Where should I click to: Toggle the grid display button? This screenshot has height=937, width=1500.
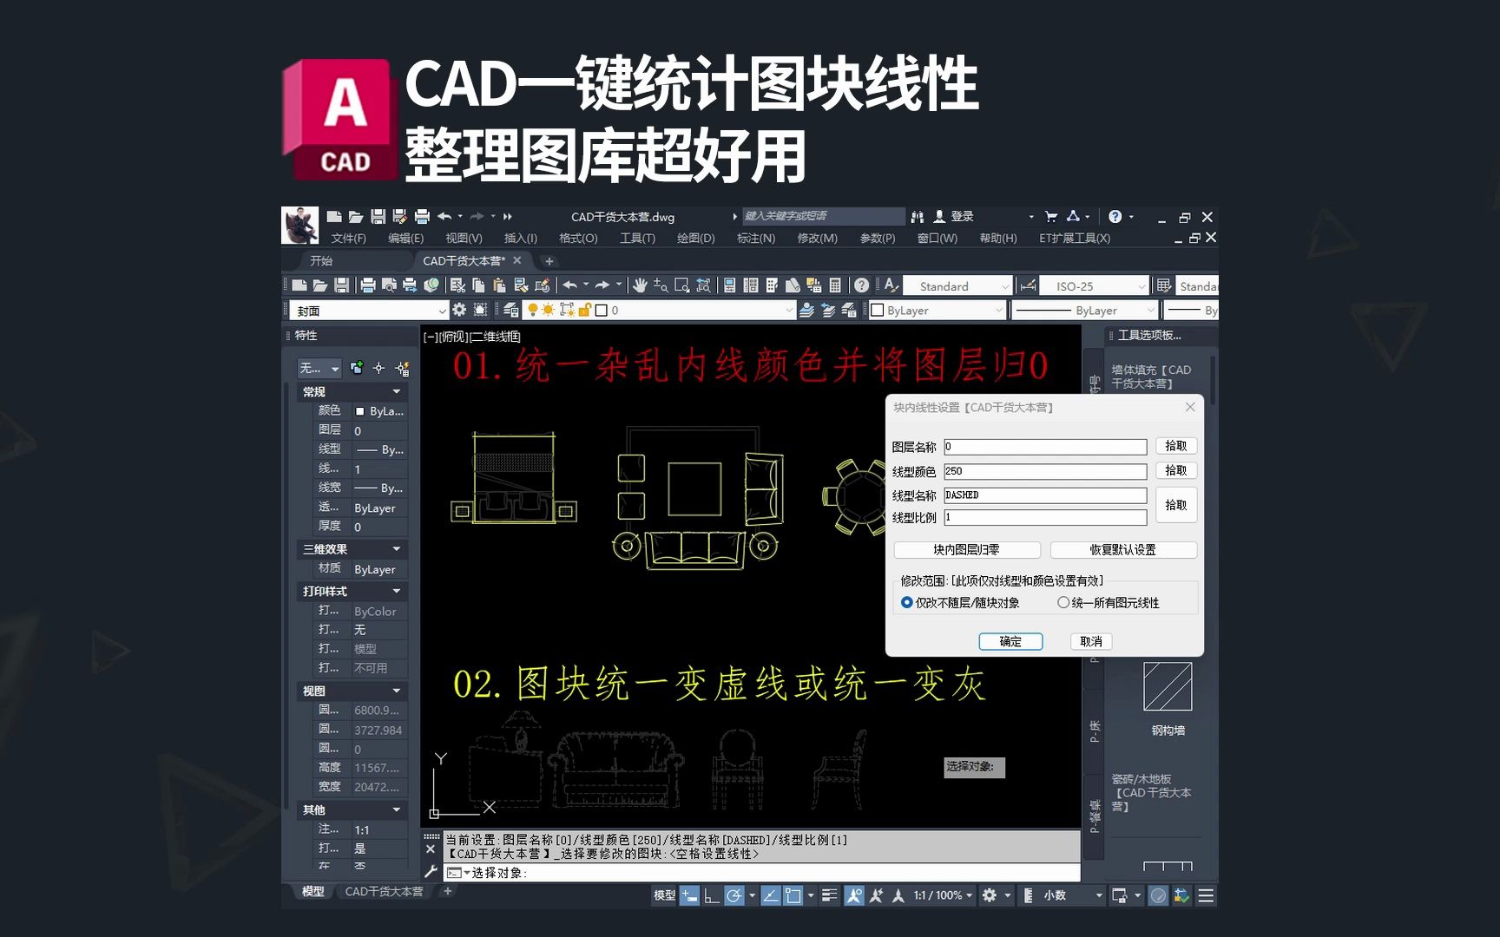coord(710,894)
